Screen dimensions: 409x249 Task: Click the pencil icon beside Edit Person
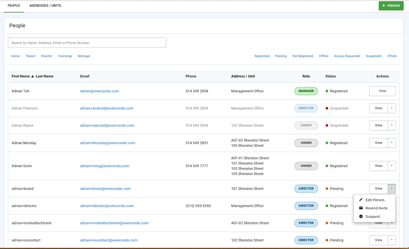361,200
